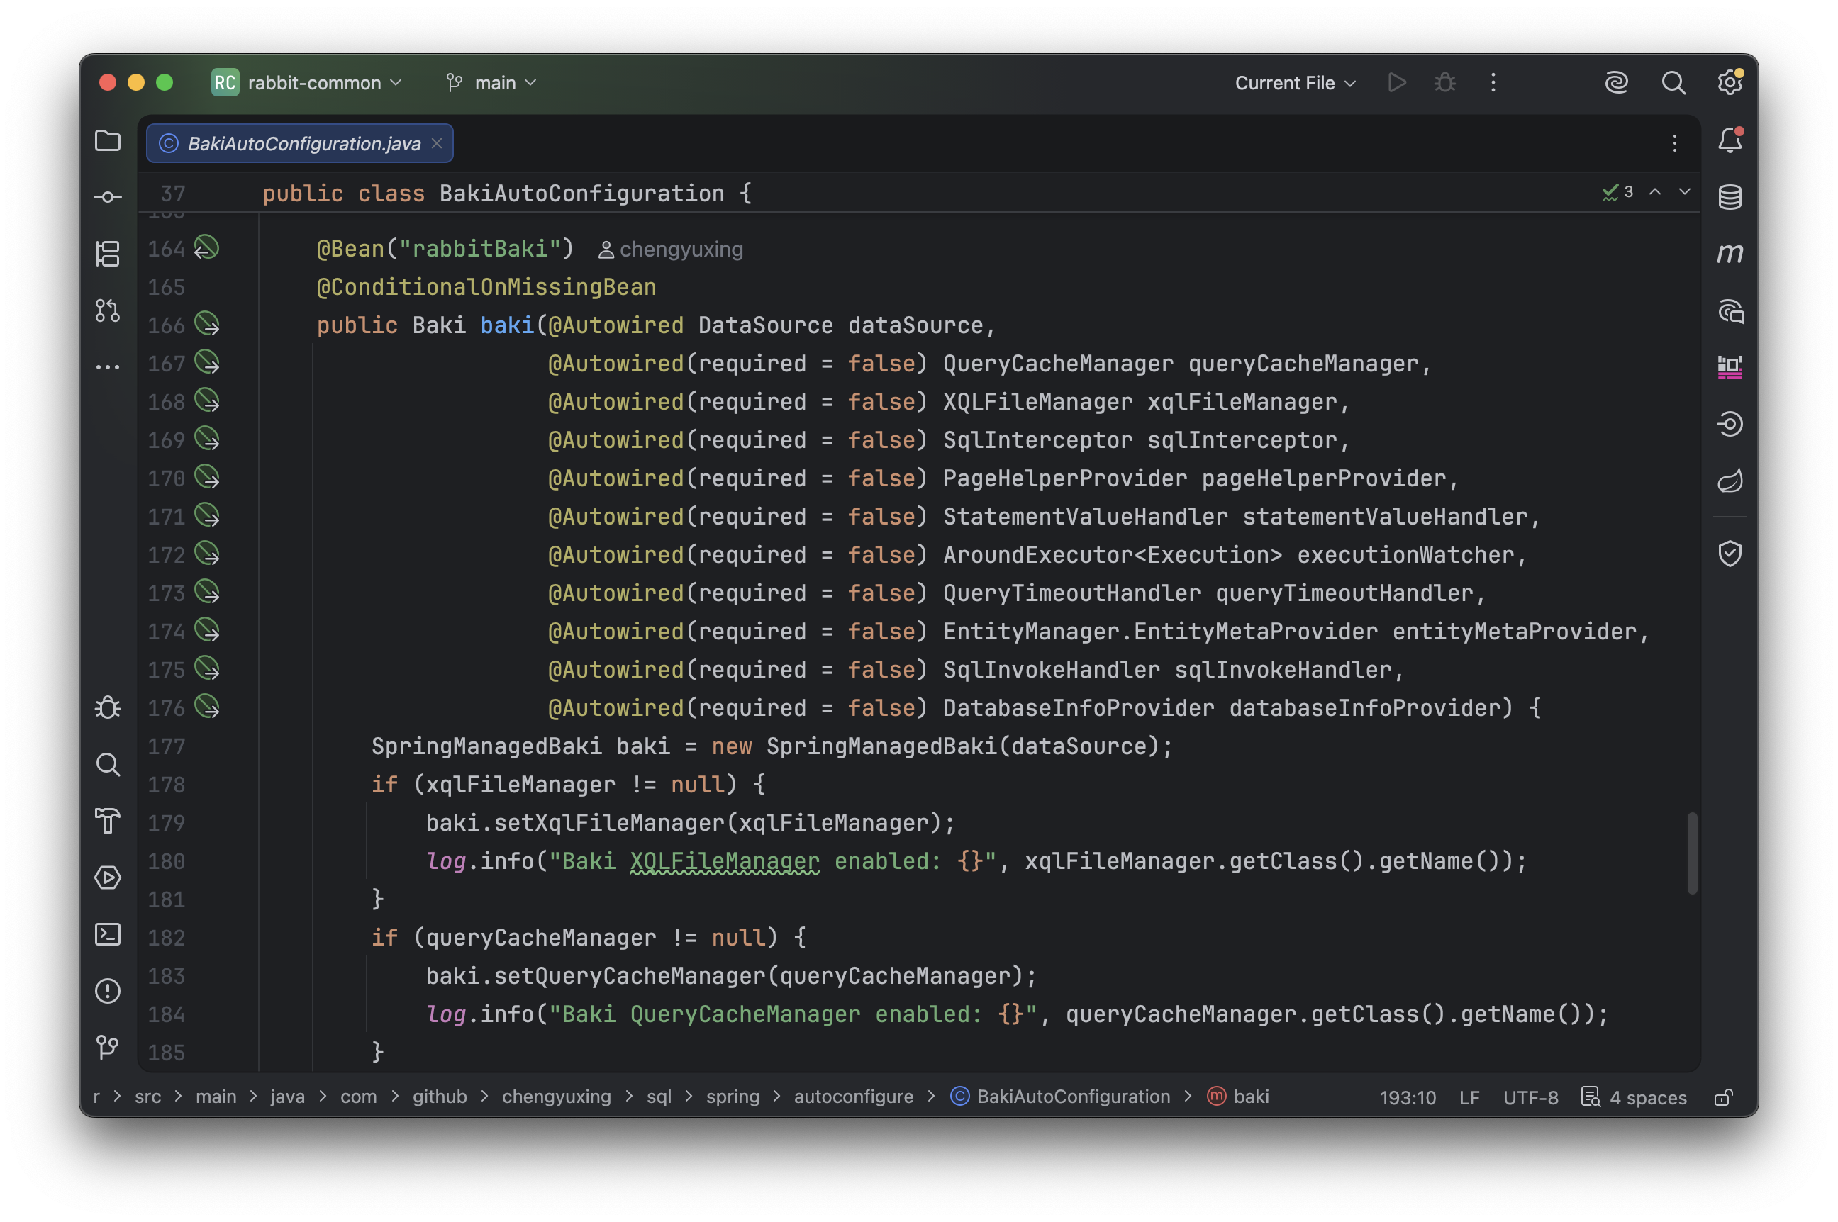1838x1222 pixels.
Task: Open IDE settings gear menu
Action: point(1730,82)
